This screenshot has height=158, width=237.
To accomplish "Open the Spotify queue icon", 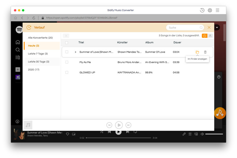I will coord(190,134).
